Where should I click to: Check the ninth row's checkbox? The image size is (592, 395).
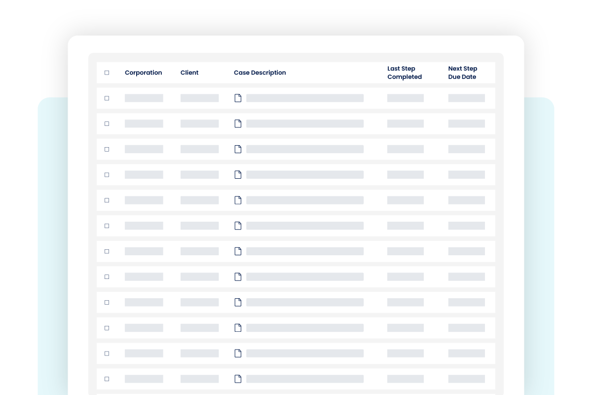107,302
